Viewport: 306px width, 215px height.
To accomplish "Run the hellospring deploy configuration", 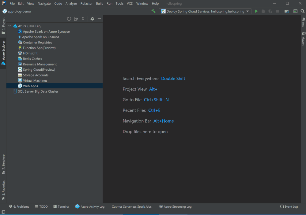I will [256, 11].
